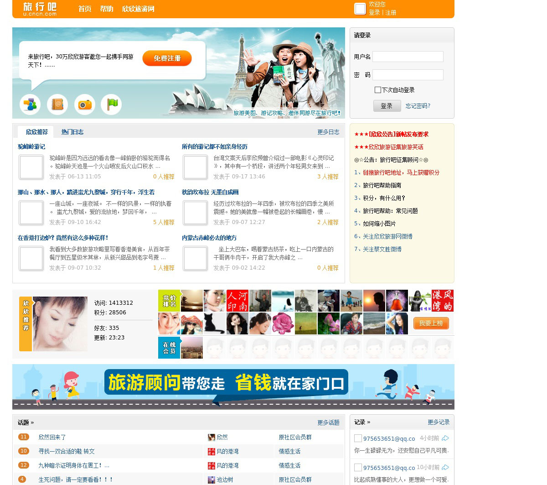The height and width of the screenshot is (485, 547).
Task: Open the 更多话题 link
Action: click(328, 422)
